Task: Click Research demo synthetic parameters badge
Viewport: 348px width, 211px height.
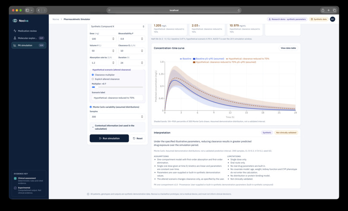Action: 287,19
